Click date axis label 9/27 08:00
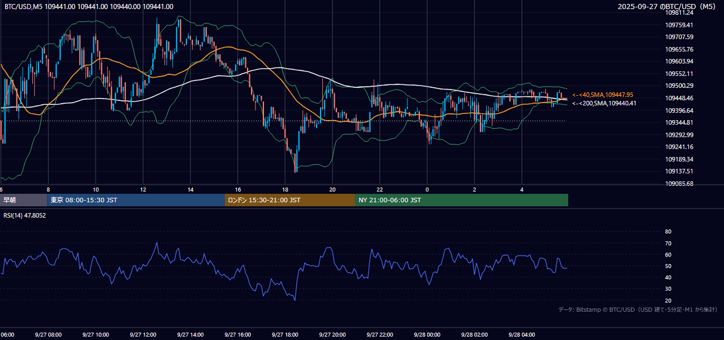Viewport: 724px width, 340px height. click(48, 335)
